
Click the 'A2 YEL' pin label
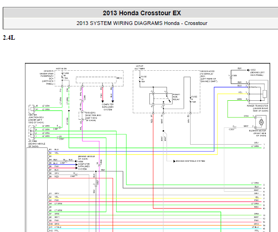54,197
